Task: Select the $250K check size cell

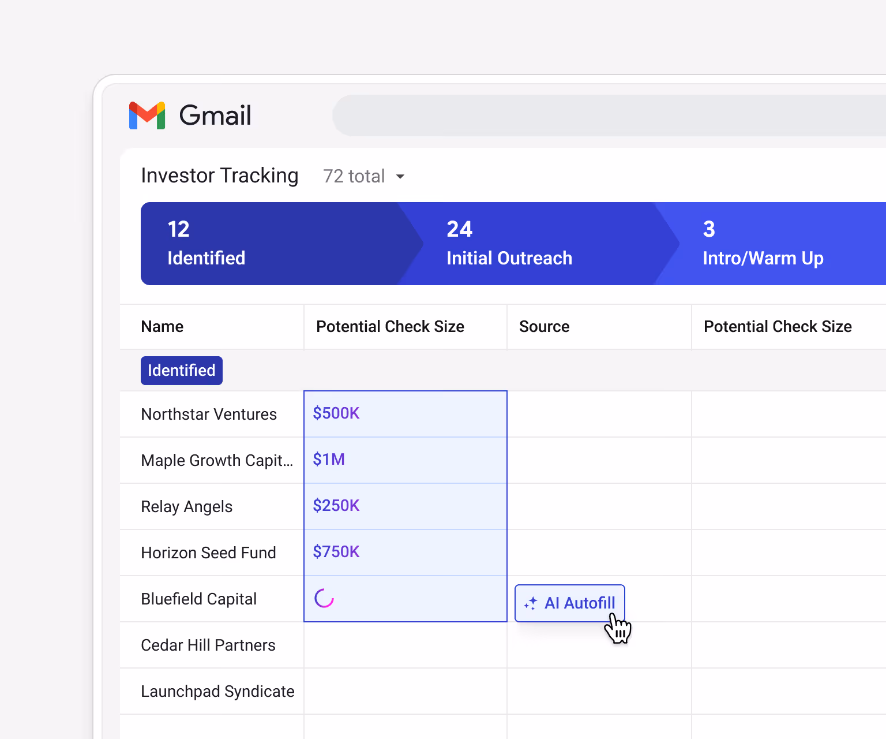Action: tap(406, 506)
